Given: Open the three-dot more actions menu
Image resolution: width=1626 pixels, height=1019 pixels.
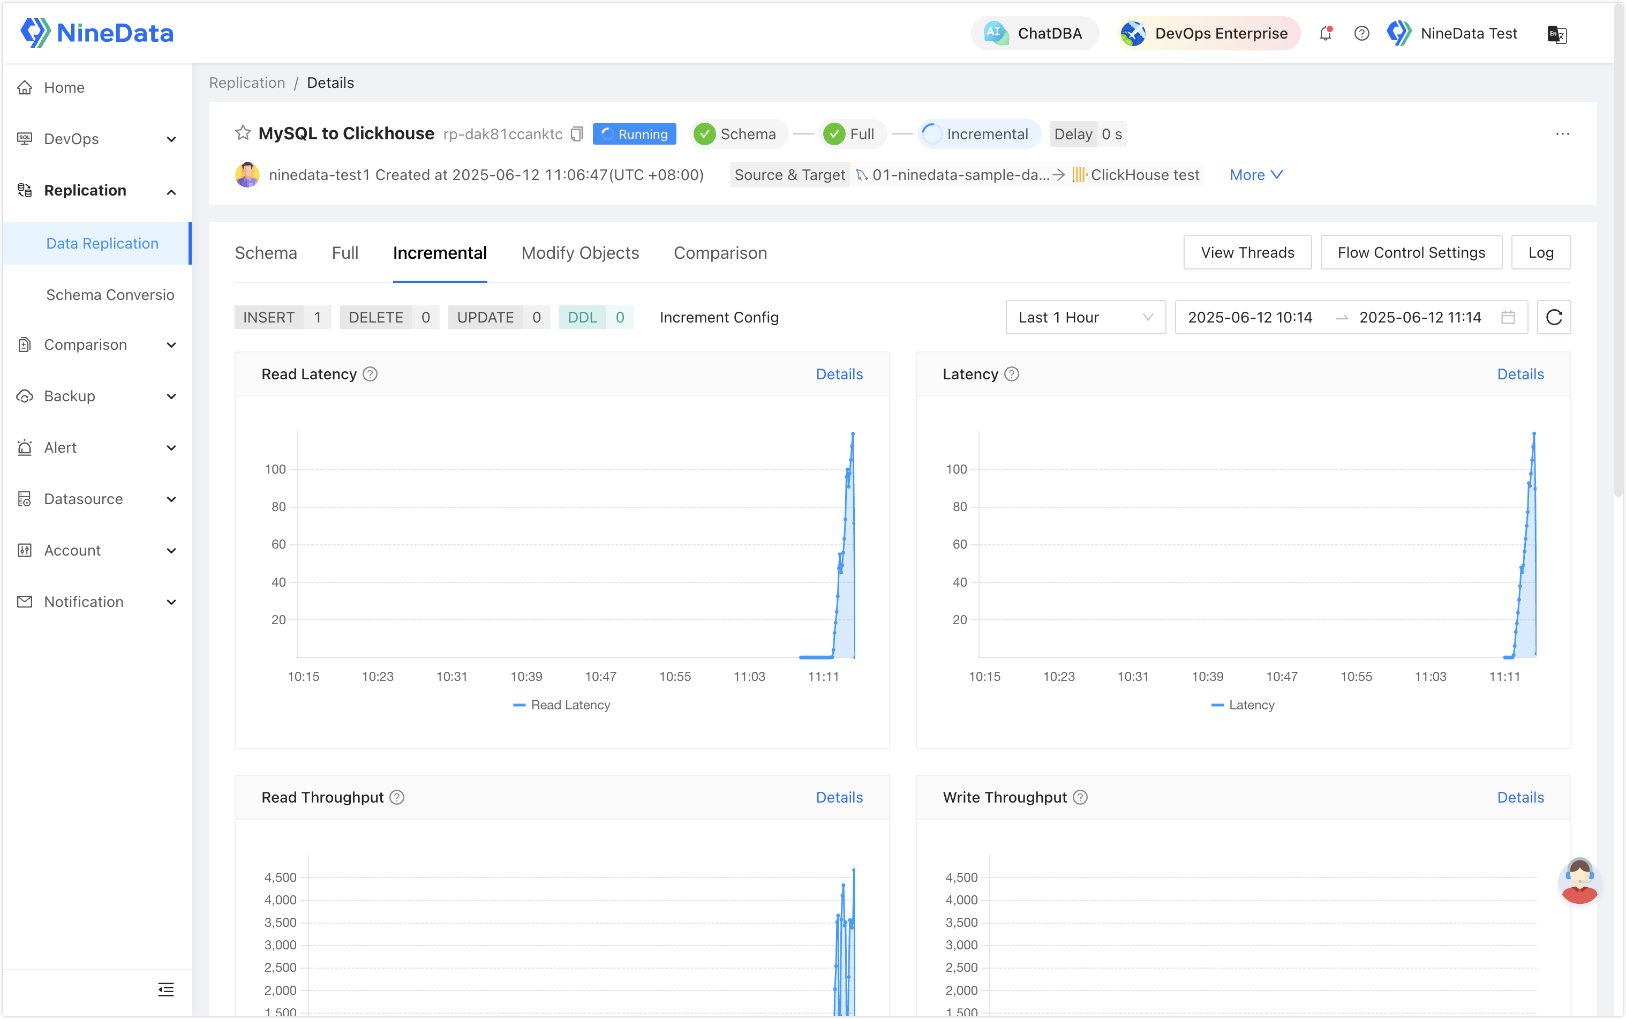Looking at the screenshot, I should click(1563, 134).
